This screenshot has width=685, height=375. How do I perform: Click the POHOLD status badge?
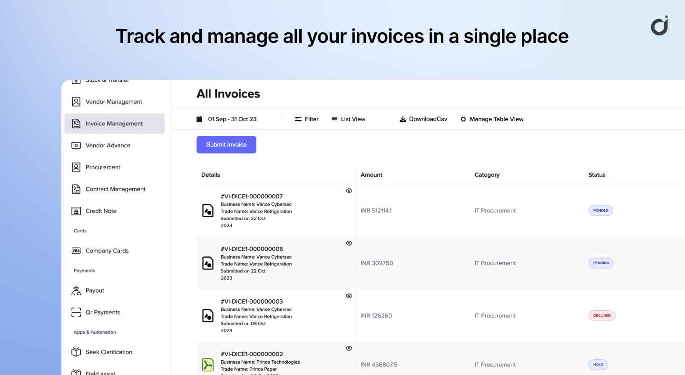point(601,211)
